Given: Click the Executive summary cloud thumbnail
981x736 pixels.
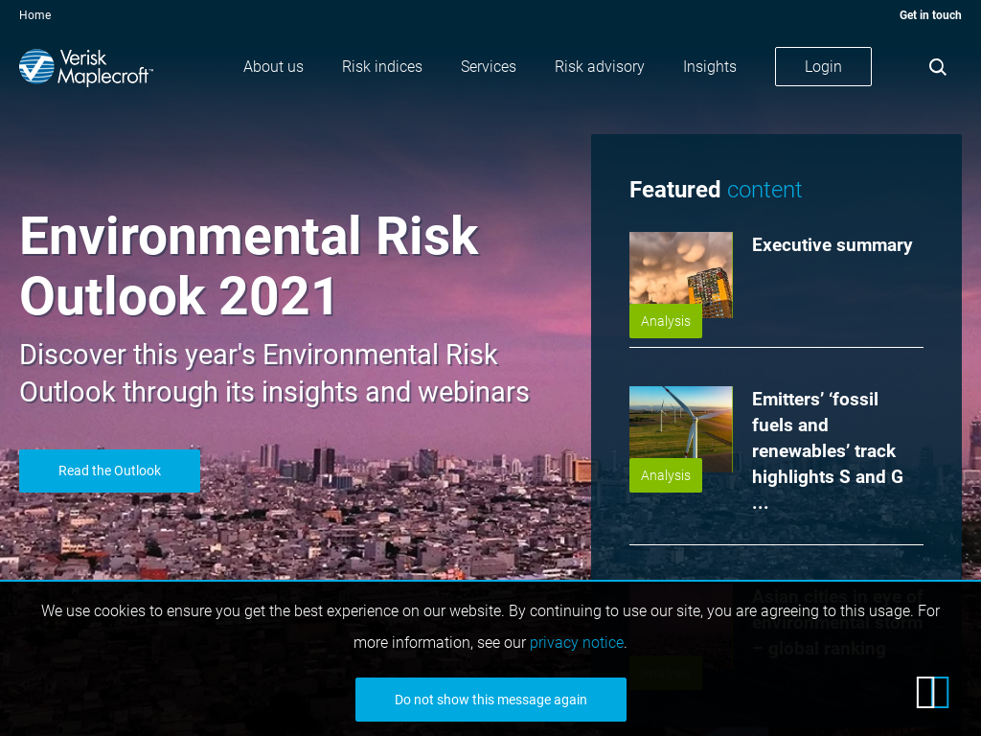Looking at the screenshot, I should tap(681, 275).
